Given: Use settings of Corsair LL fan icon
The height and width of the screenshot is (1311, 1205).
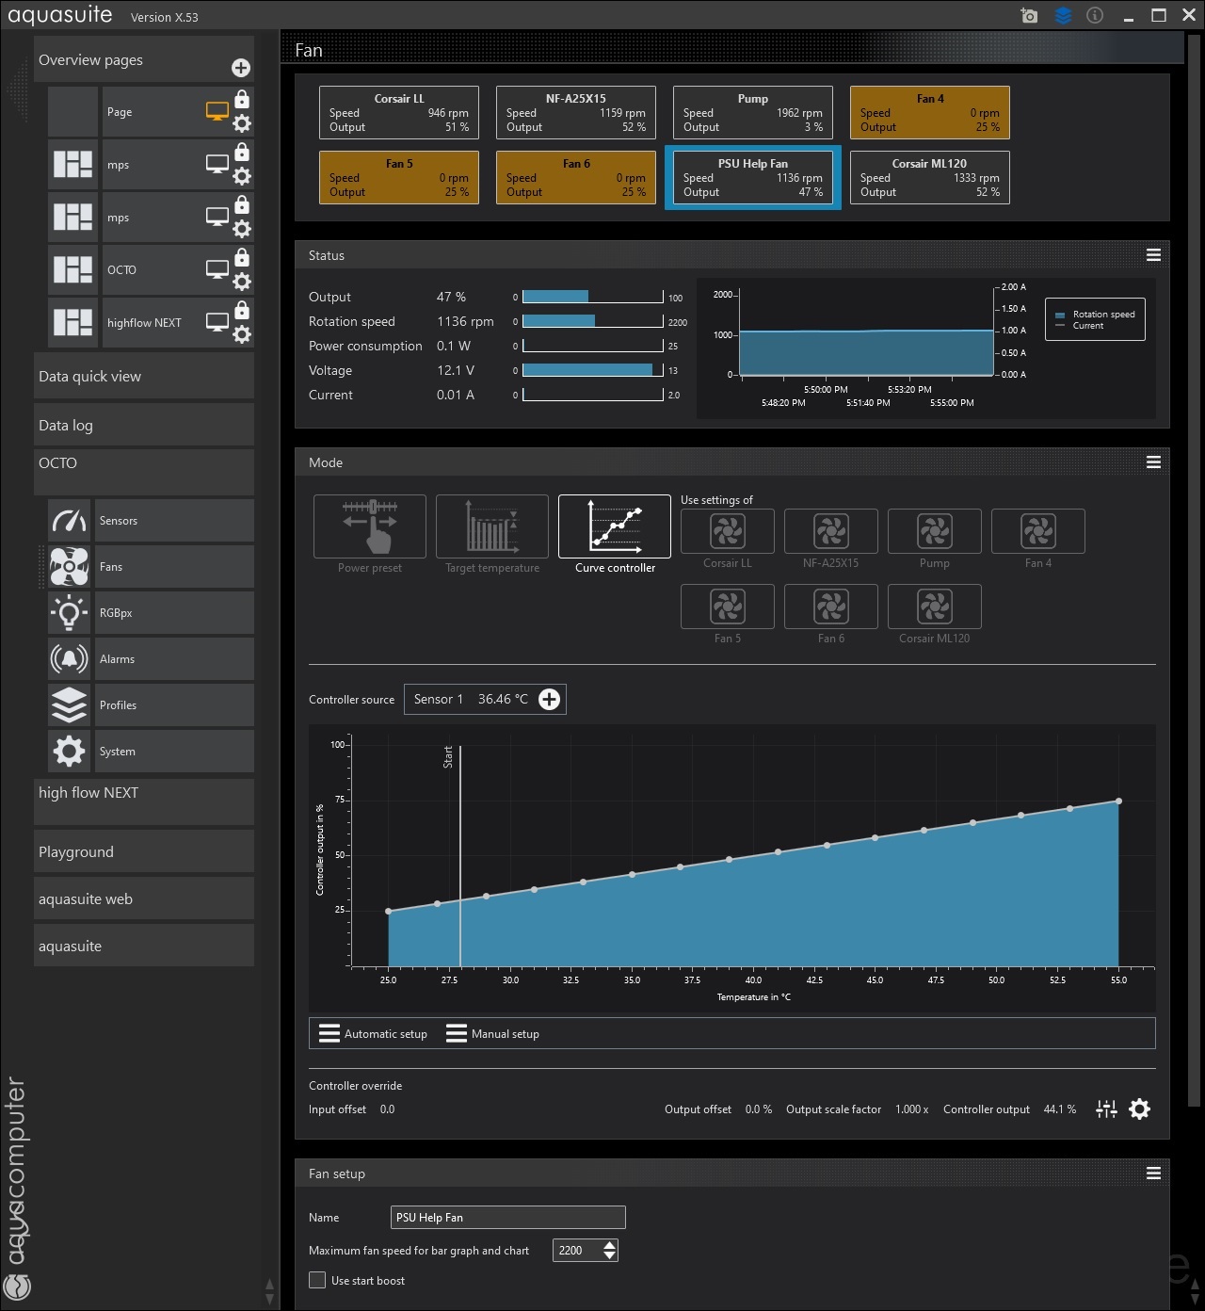Looking at the screenshot, I should pos(728,531).
